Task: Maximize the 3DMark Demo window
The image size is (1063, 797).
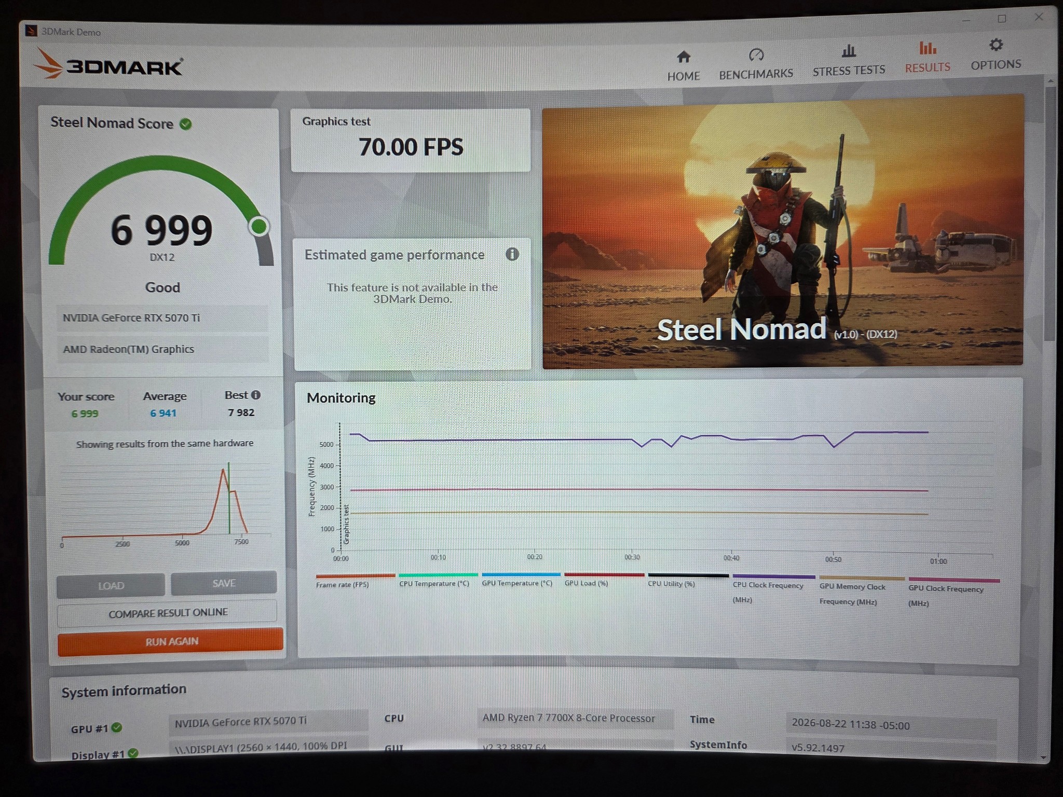Action: pos(1002,19)
